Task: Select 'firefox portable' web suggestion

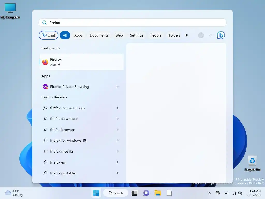Action: [82, 173]
